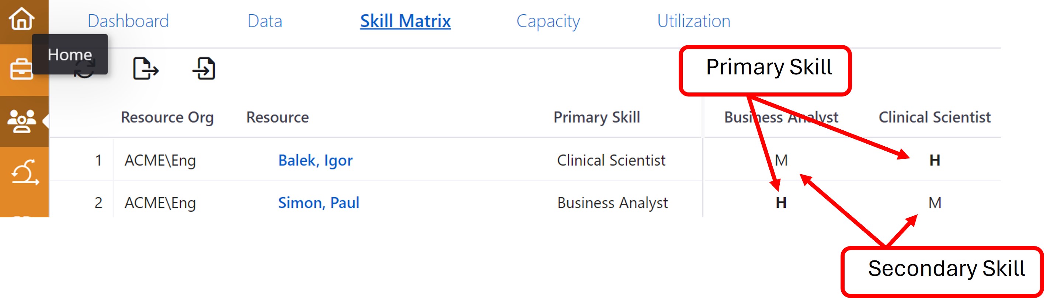Select Simon's bold H Business Analyst cell
This screenshot has height=298, width=1047.
[781, 203]
